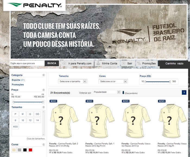The image size is (190, 157).
Task: Collapse the Tamanho sidebar section icon
Action: [44, 107]
